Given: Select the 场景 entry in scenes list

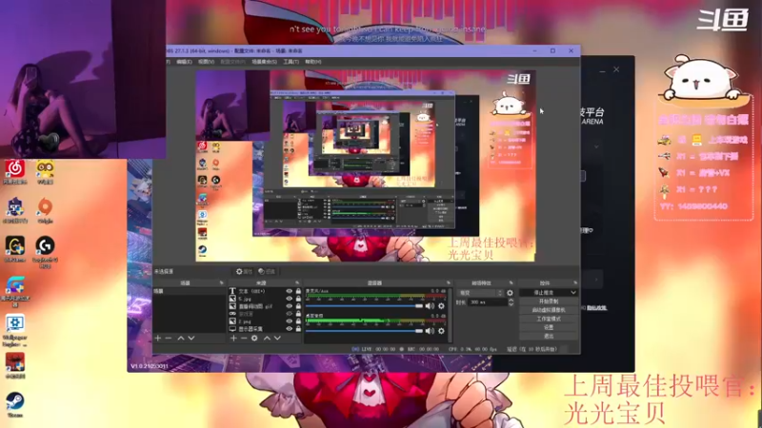Looking at the screenshot, I should click(x=189, y=291).
